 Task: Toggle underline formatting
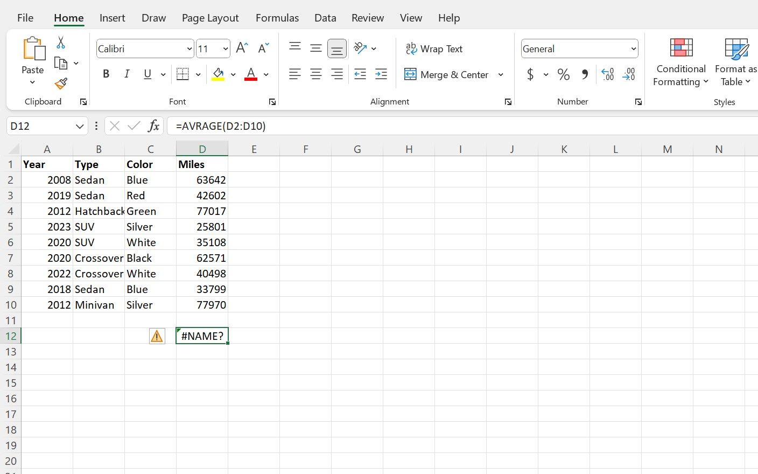(x=146, y=74)
